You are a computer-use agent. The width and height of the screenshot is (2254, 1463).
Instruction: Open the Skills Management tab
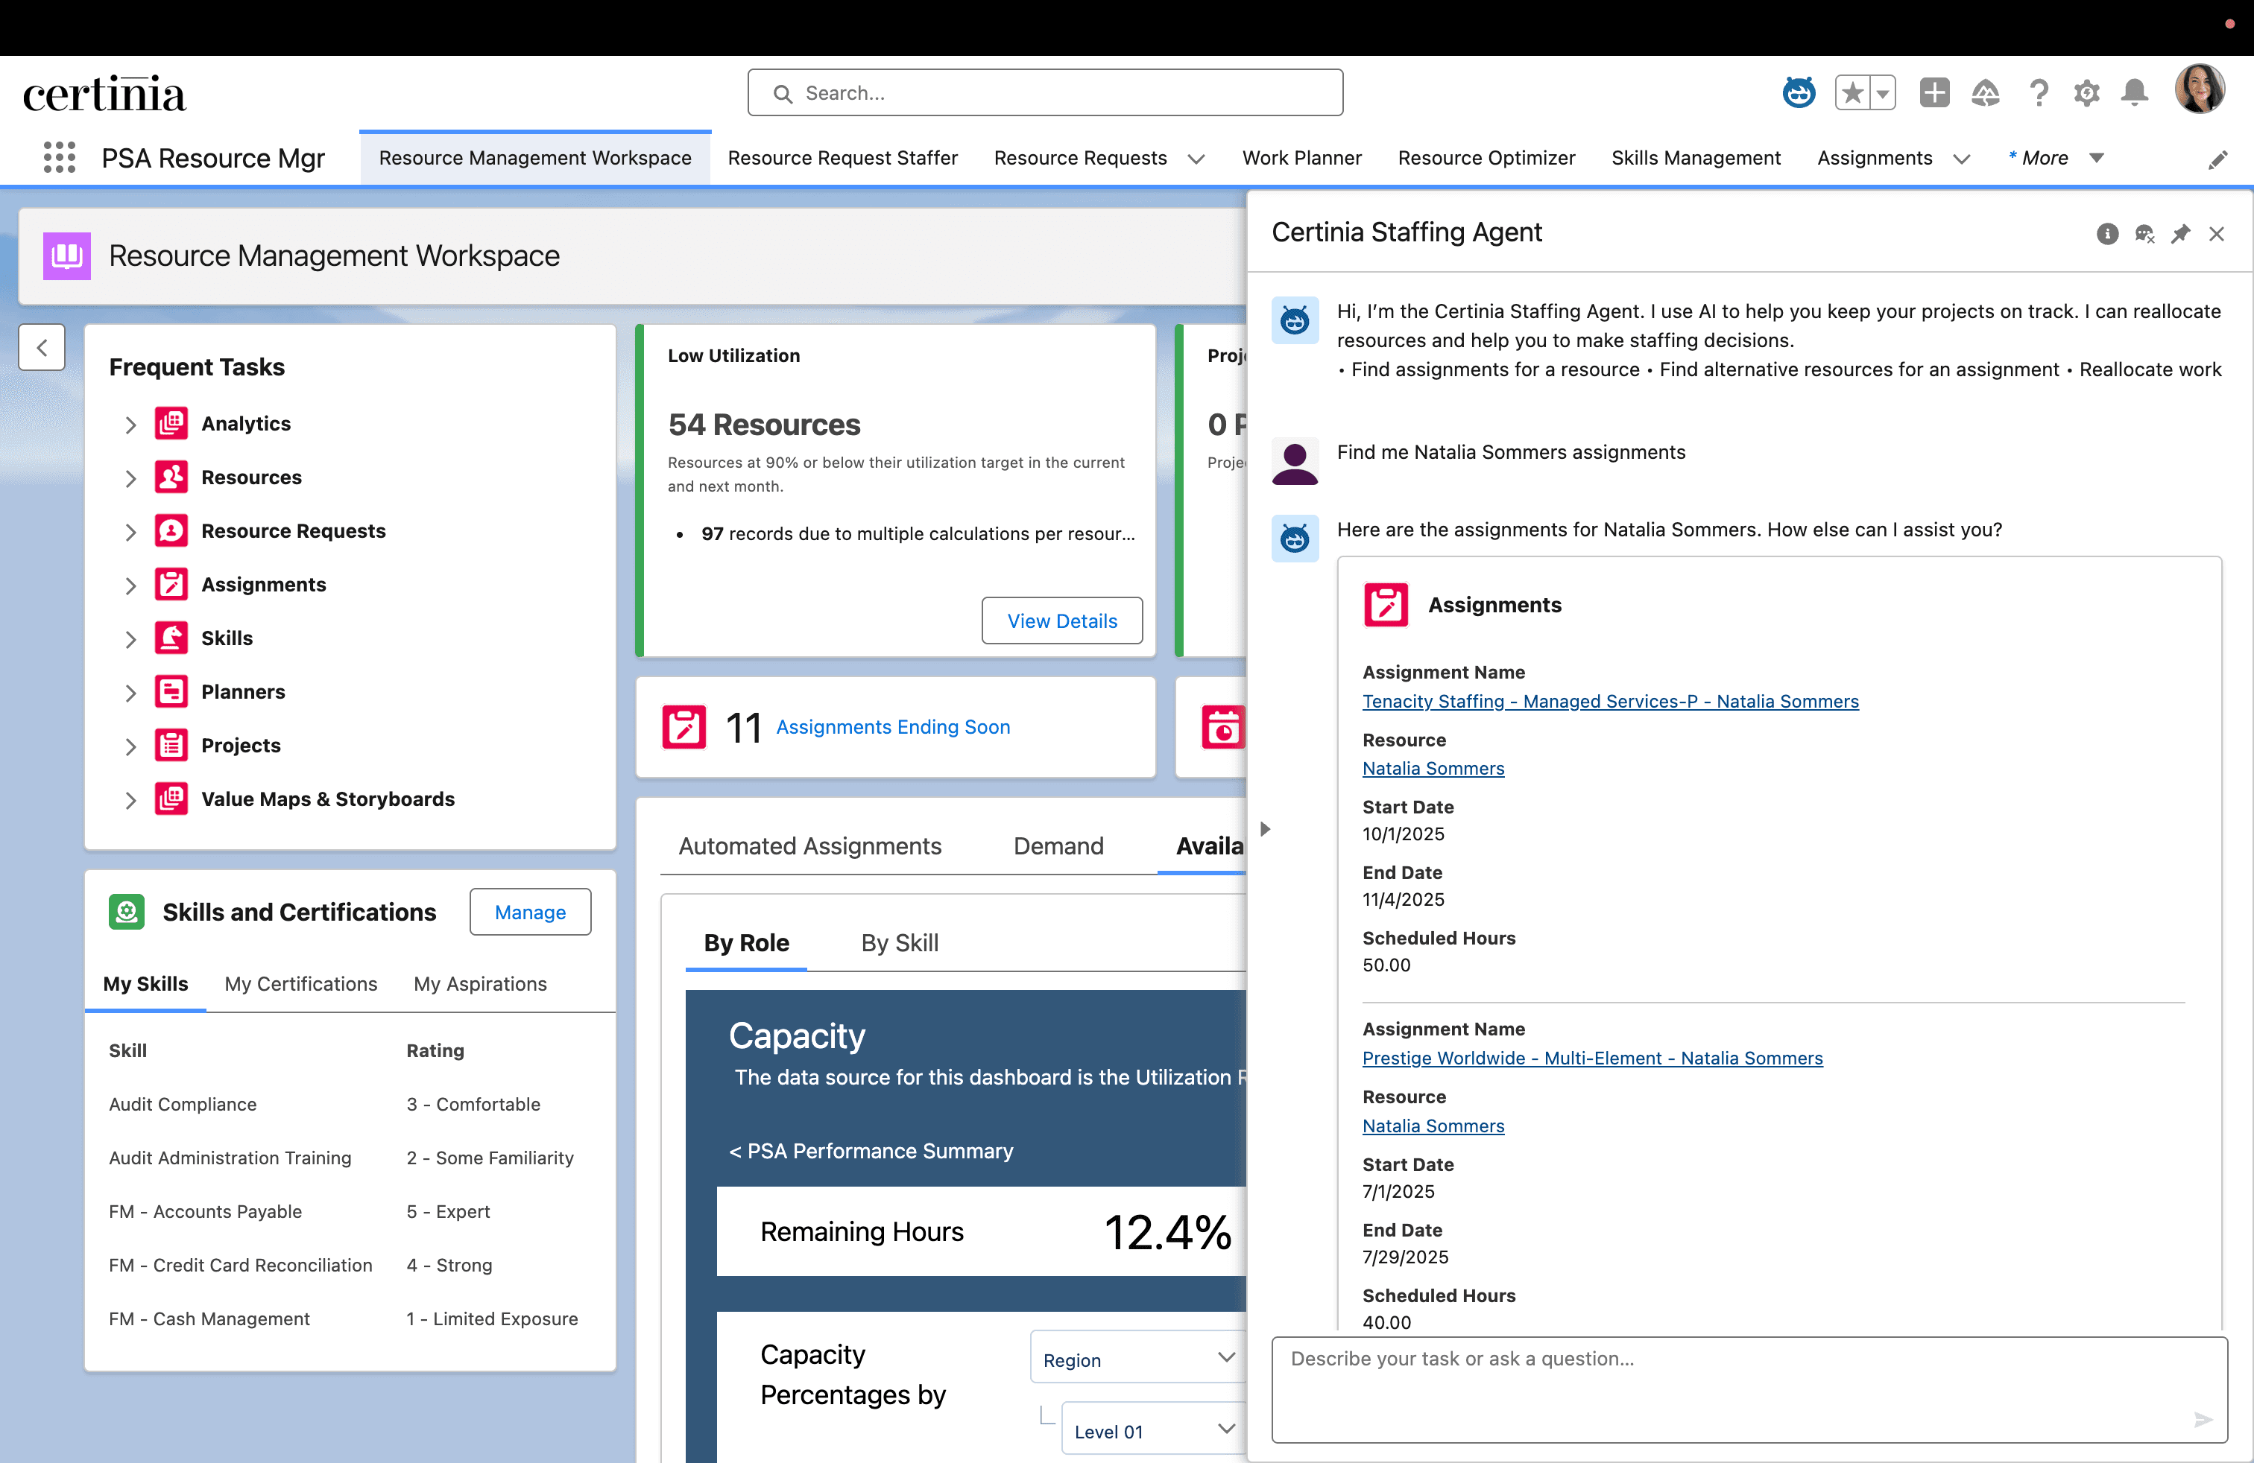(1695, 158)
